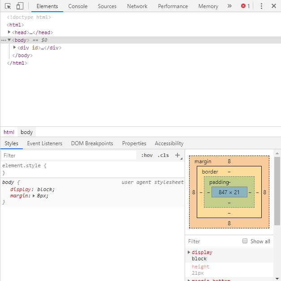Show more DevTools tabs chevron
Viewport: 281px width, 281px height.
[229, 6]
